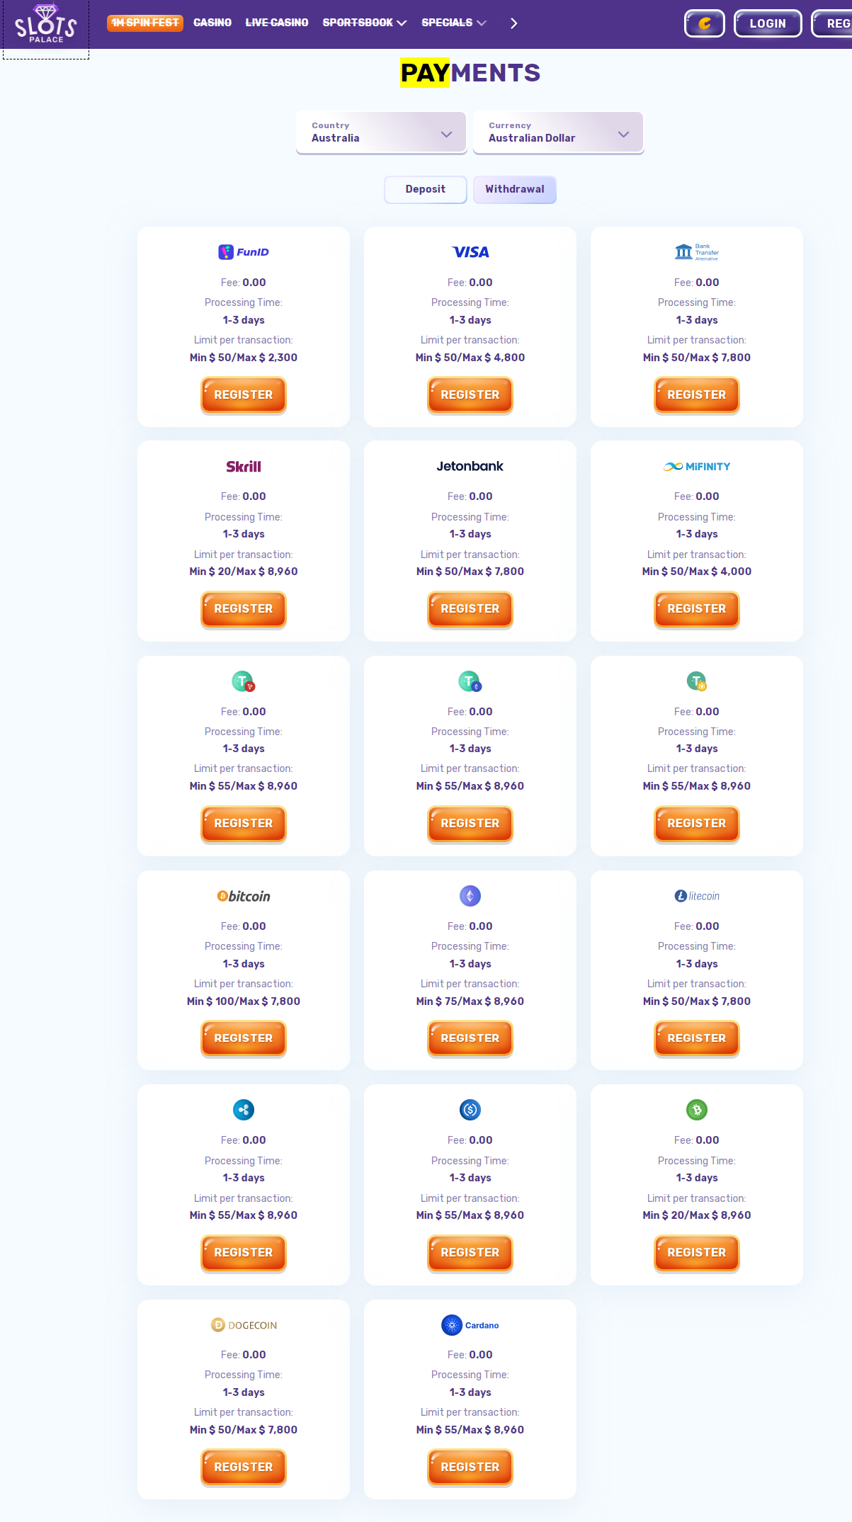
Task: Click the Login button
Action: (x=768, y=23)
